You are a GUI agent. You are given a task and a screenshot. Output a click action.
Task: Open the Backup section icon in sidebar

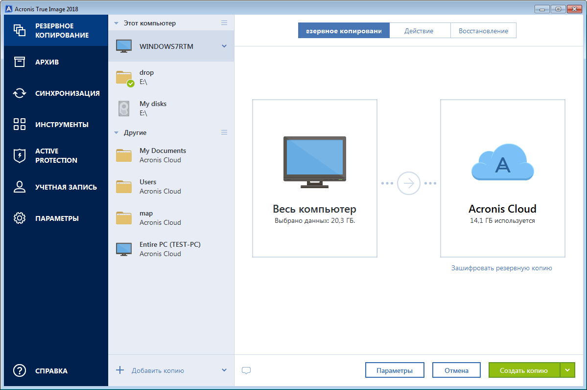click(20, 30)
